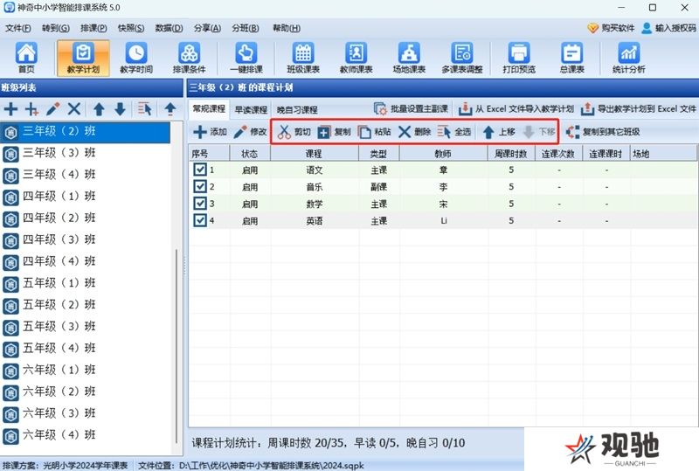Open the 快照(S) menu
699x471 pixels.
tap(131, 28)
